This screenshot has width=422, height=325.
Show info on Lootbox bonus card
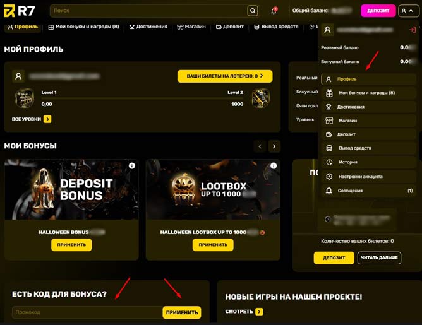point(274,166)
